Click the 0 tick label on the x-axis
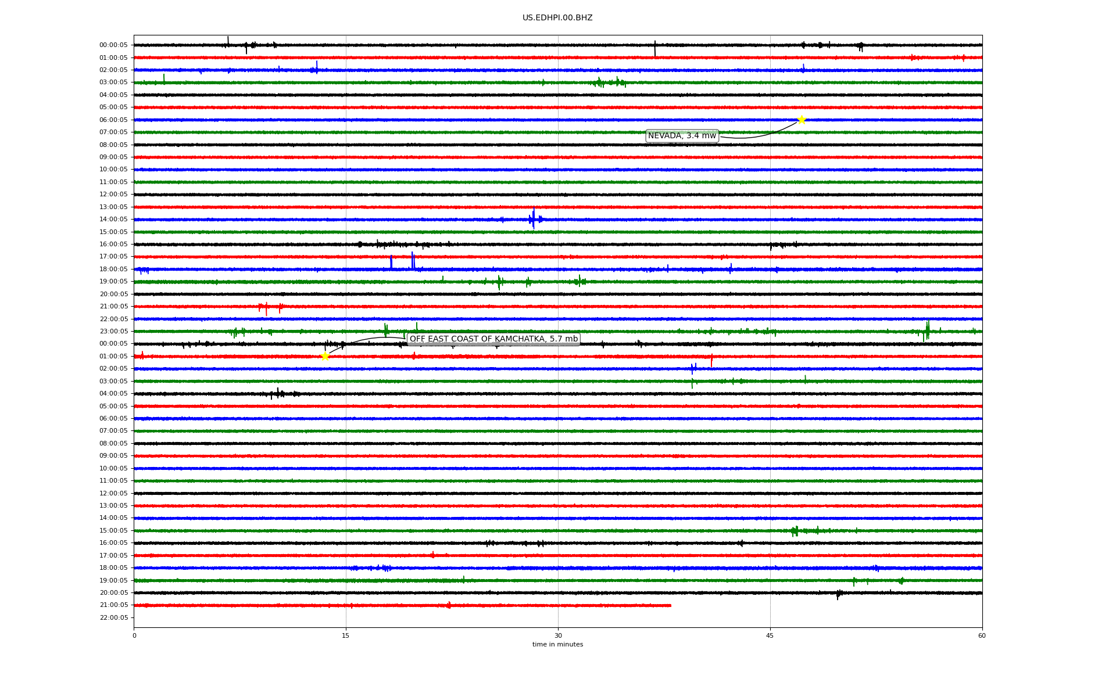The height and width of the screenshot is (697, 1116). (134, 635)
